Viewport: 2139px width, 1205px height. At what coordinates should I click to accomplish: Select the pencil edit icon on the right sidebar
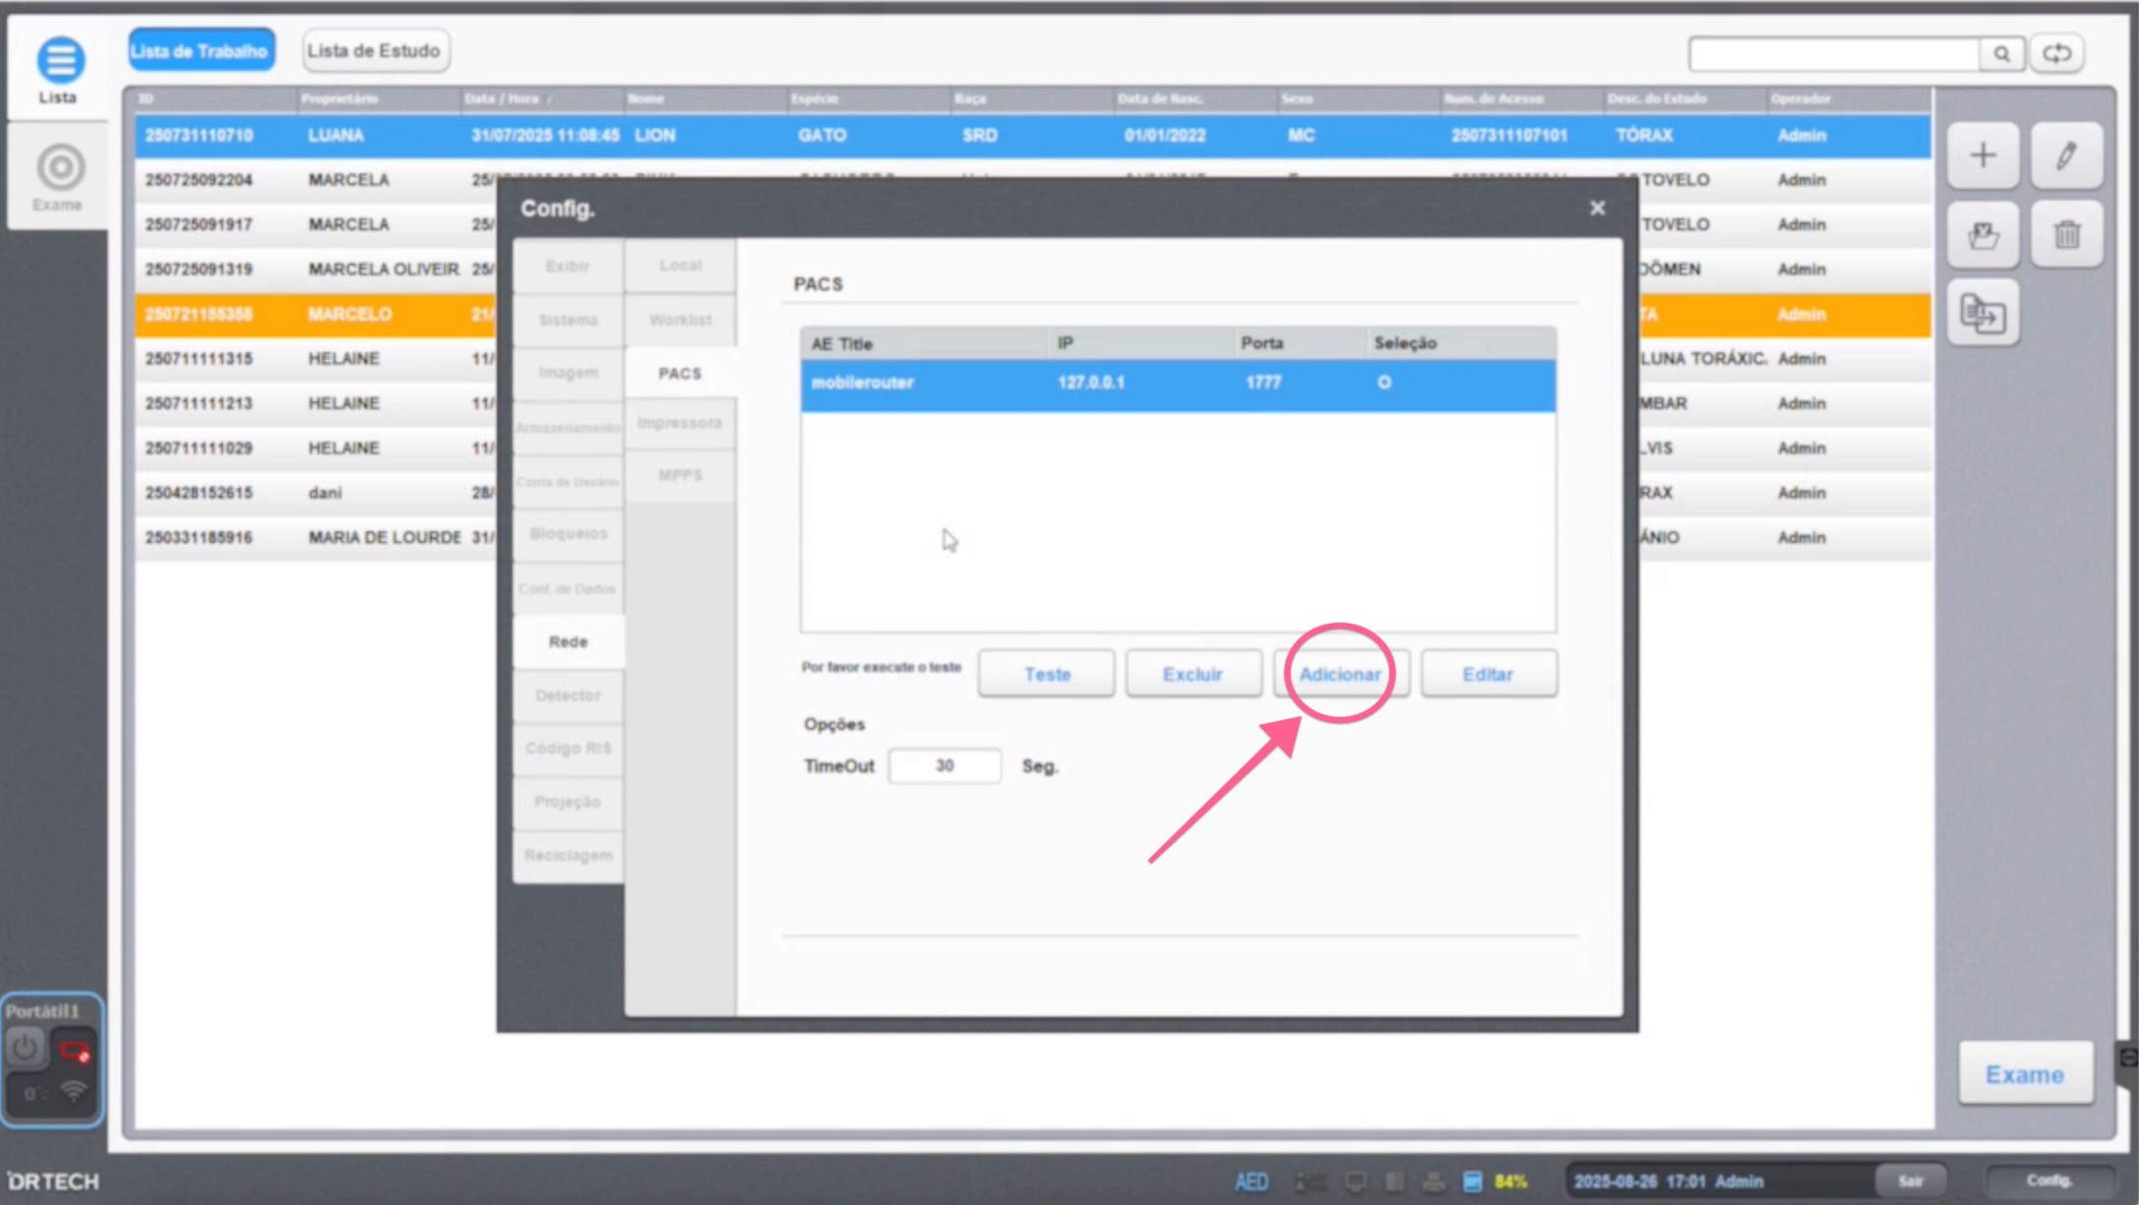2066,154
